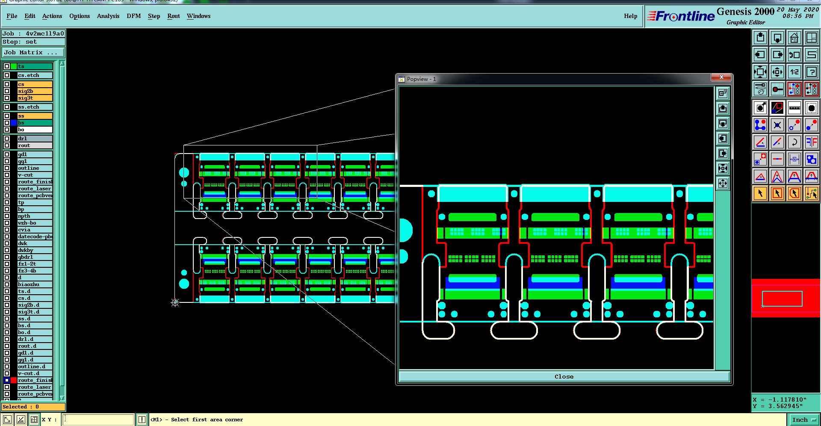The image size is (821, 426).
Task: Click the previous view icon
Action: tap(794, 55)
